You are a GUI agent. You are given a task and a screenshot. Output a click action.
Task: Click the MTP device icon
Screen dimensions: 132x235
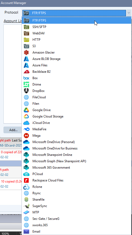pyautogui.click(x=26, y=212)
